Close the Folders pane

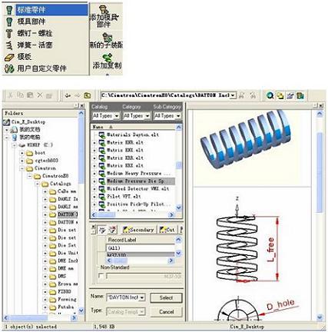coord(82,105)
